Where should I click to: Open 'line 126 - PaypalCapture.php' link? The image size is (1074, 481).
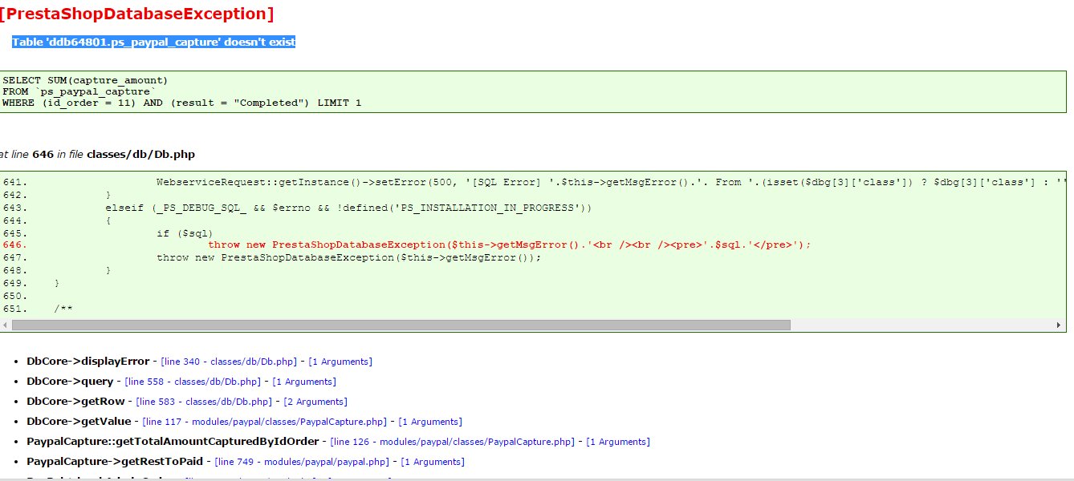[x=453, y=442]
